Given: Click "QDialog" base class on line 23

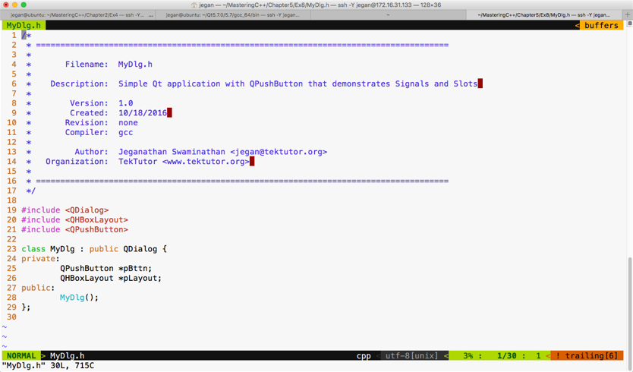Looking at the screenshot, I should (140, 249).
